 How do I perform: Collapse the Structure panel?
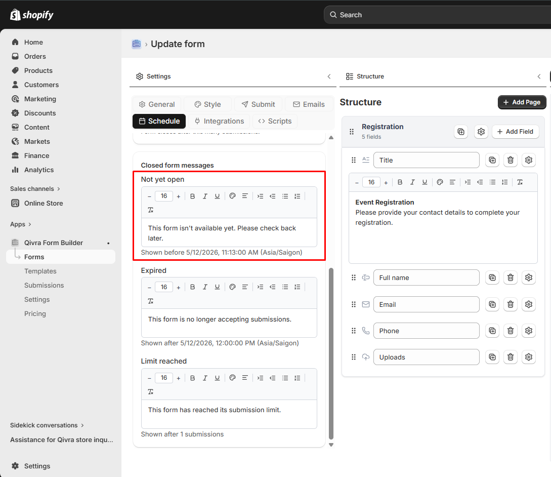[x=539, y=76]
